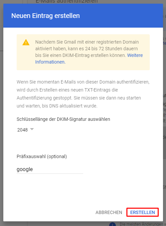Click the dimmed 'E-Mails authentifizieren' heading behind dialog
The image size is (166, 226).
67,1
